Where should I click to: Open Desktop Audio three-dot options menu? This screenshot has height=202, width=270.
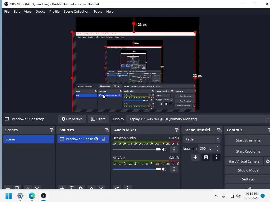[x=174, y=149]
